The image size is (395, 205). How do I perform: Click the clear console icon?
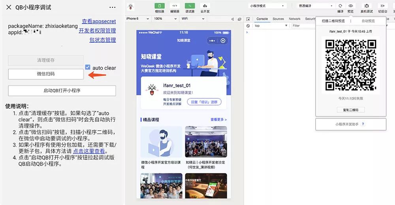[248, 26]
